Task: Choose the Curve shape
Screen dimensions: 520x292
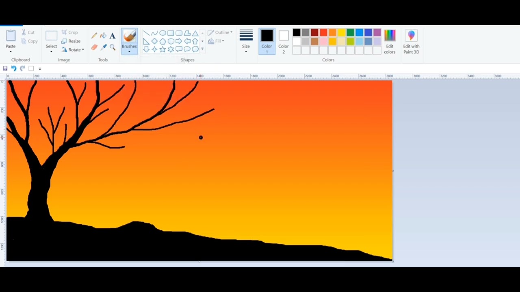Action: tap(154, 33)
